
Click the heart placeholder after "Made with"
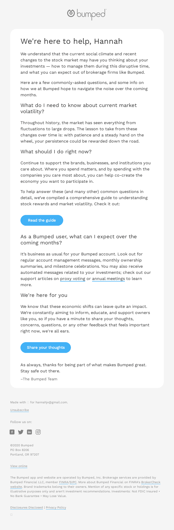(28, 402)
